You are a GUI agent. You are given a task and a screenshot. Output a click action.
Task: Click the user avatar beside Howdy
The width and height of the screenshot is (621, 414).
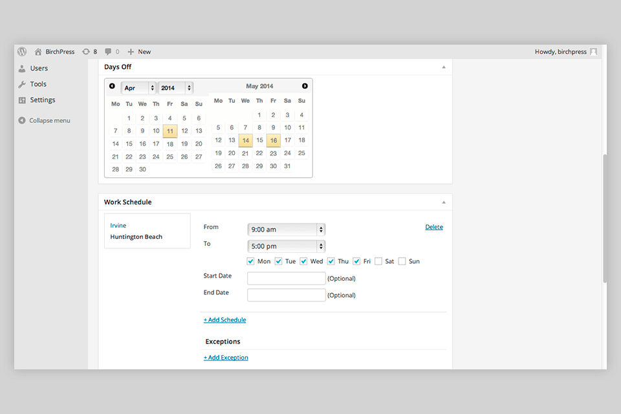593,52
